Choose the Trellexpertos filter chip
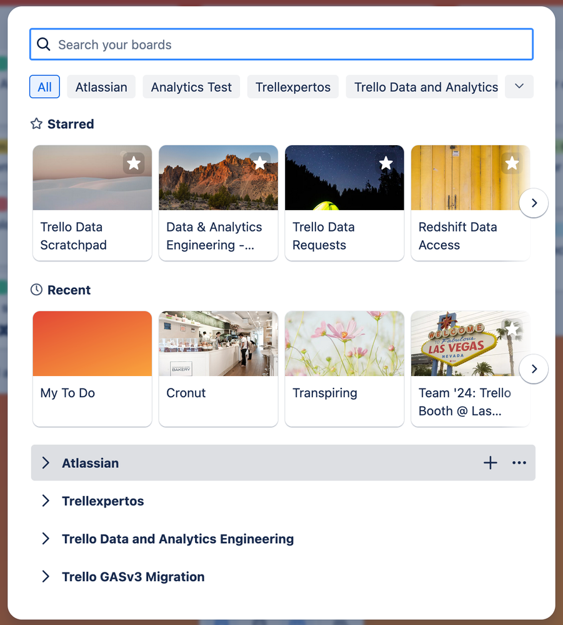 (292, 86)
